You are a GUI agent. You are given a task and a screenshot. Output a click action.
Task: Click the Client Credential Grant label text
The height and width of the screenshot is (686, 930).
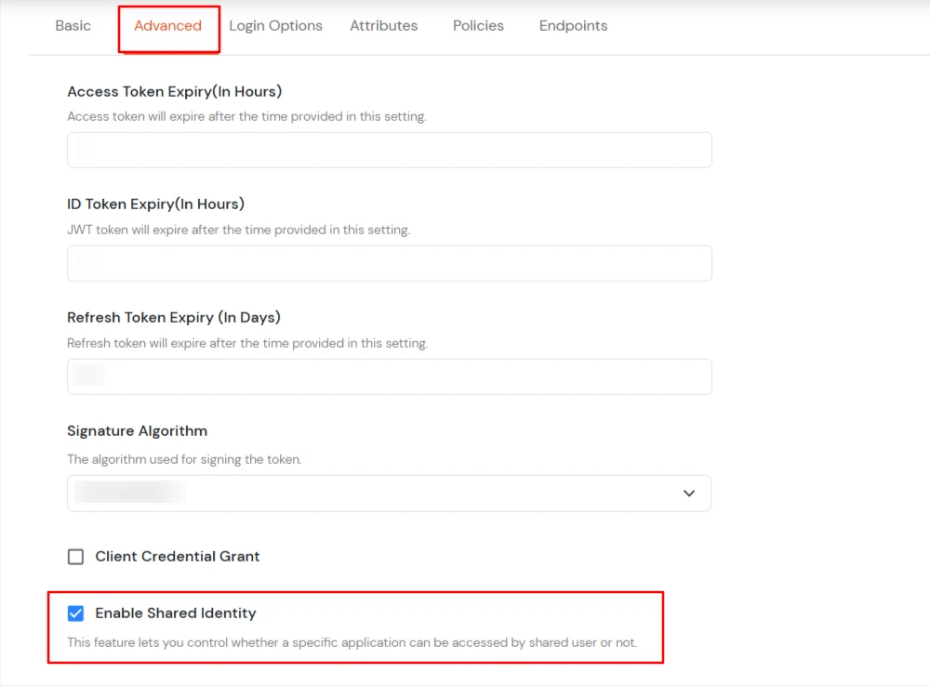click(177, 557)
